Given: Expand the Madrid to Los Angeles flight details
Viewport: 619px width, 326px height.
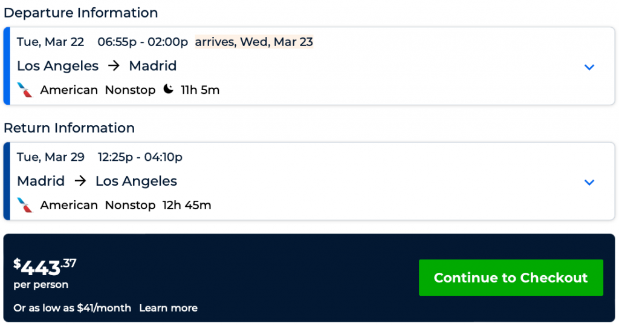Looking at the screenshot, I should (x=589, y=182).
